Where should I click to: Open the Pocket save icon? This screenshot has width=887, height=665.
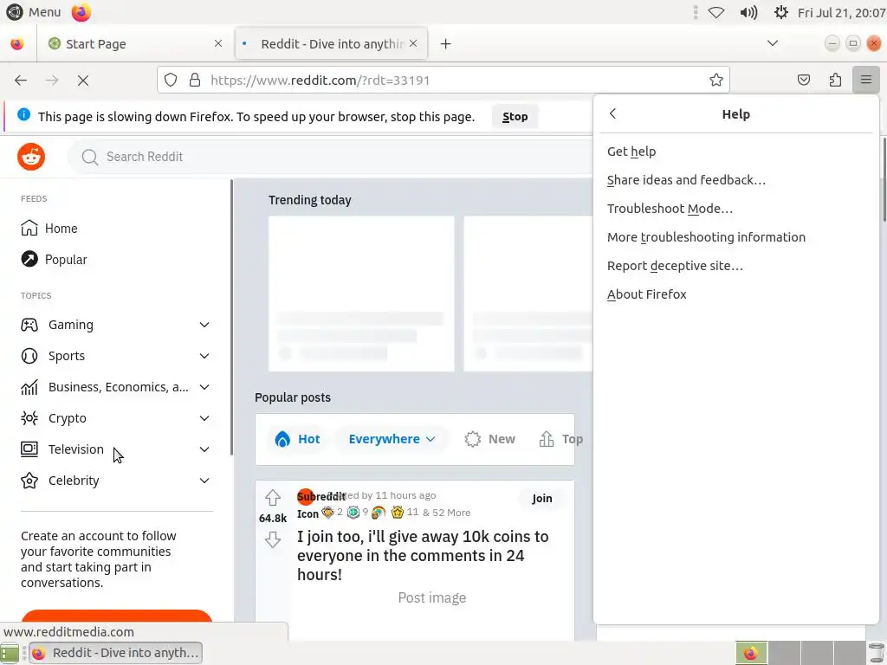[x=803, y=81]
